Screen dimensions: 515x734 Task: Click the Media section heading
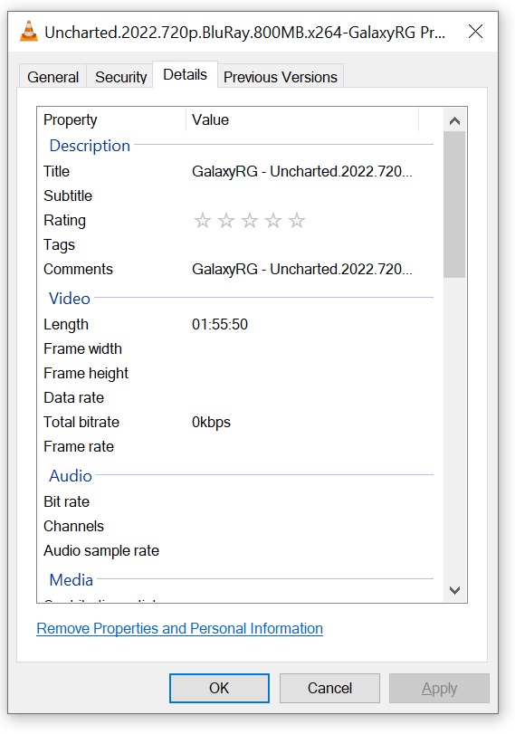pyautogui.click(x=72, y=580)
